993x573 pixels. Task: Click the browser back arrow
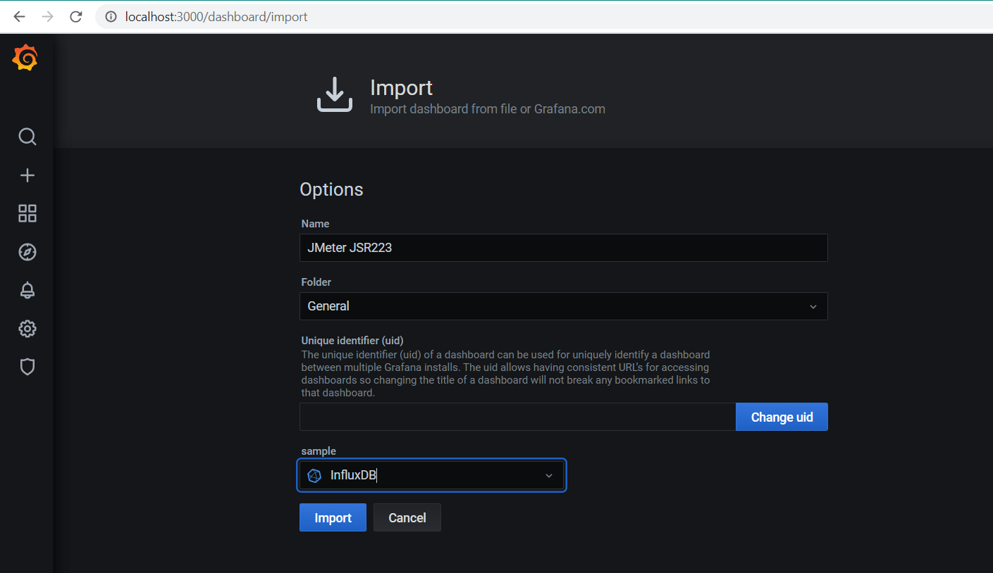pos(19,16)
